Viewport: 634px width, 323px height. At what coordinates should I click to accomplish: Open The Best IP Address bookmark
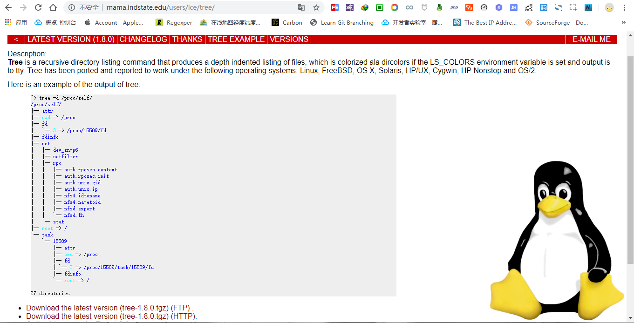coord(485,22)
